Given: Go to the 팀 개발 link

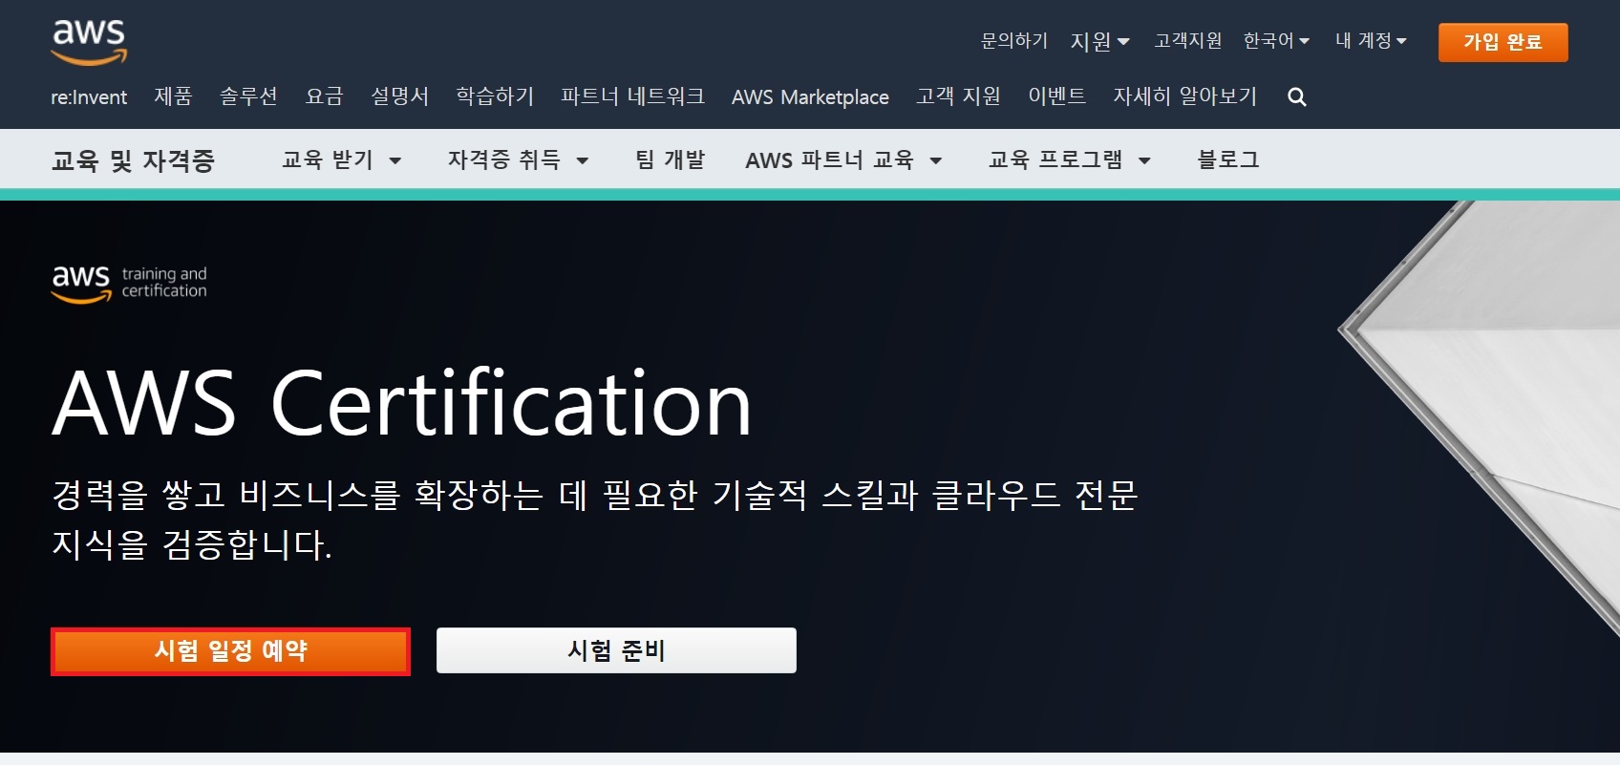Looking at the screenshot, I should (x=670, y=159).
